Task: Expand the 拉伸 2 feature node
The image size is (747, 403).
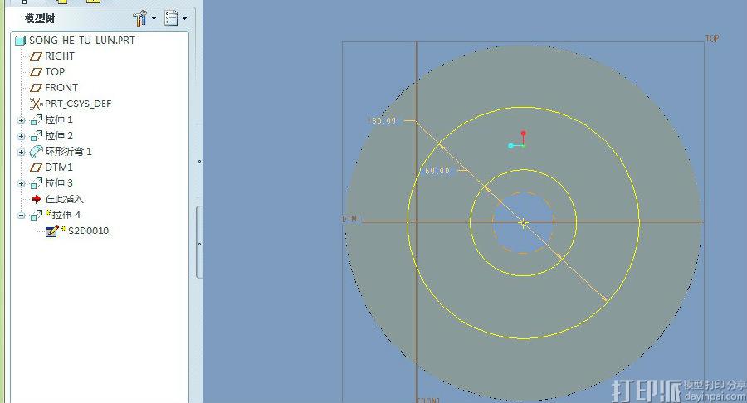Action: pos(22,136)
